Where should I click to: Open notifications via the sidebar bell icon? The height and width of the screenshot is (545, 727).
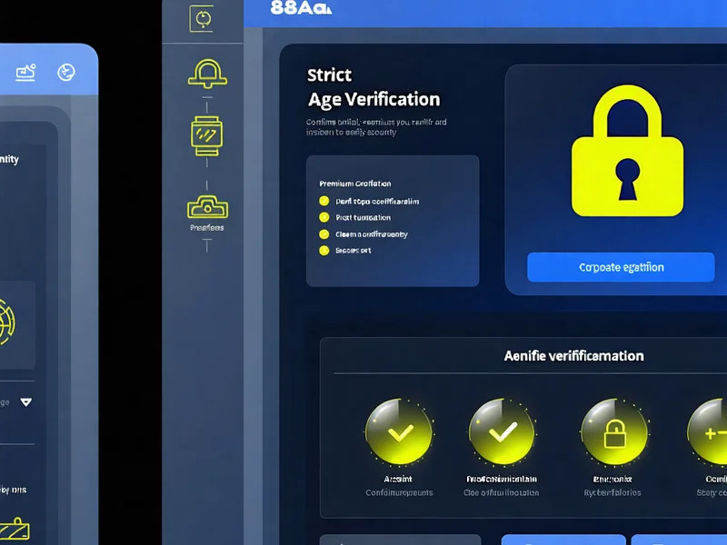[x=206, y=74]
